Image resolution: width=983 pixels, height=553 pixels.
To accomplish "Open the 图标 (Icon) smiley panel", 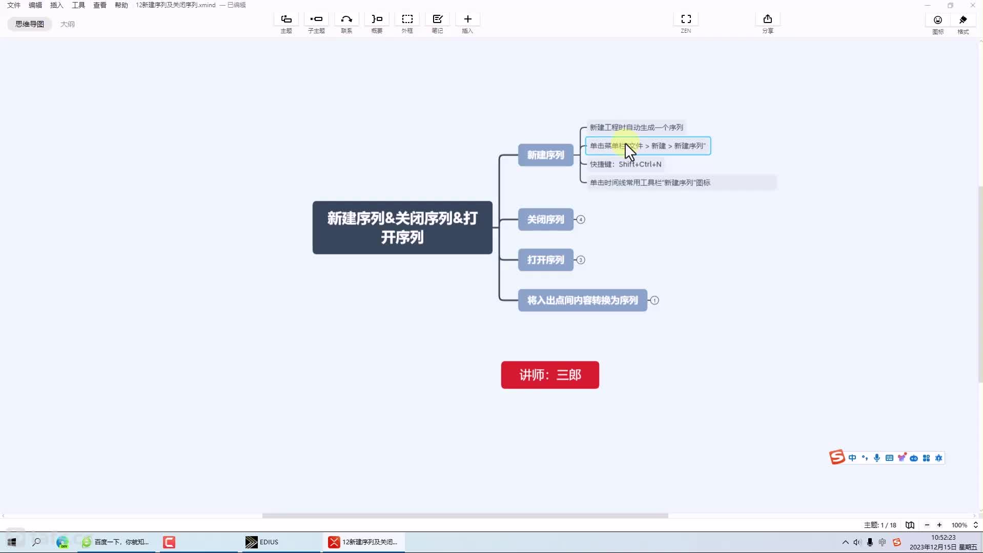I will pyautogui.click(x=937, y=20).
